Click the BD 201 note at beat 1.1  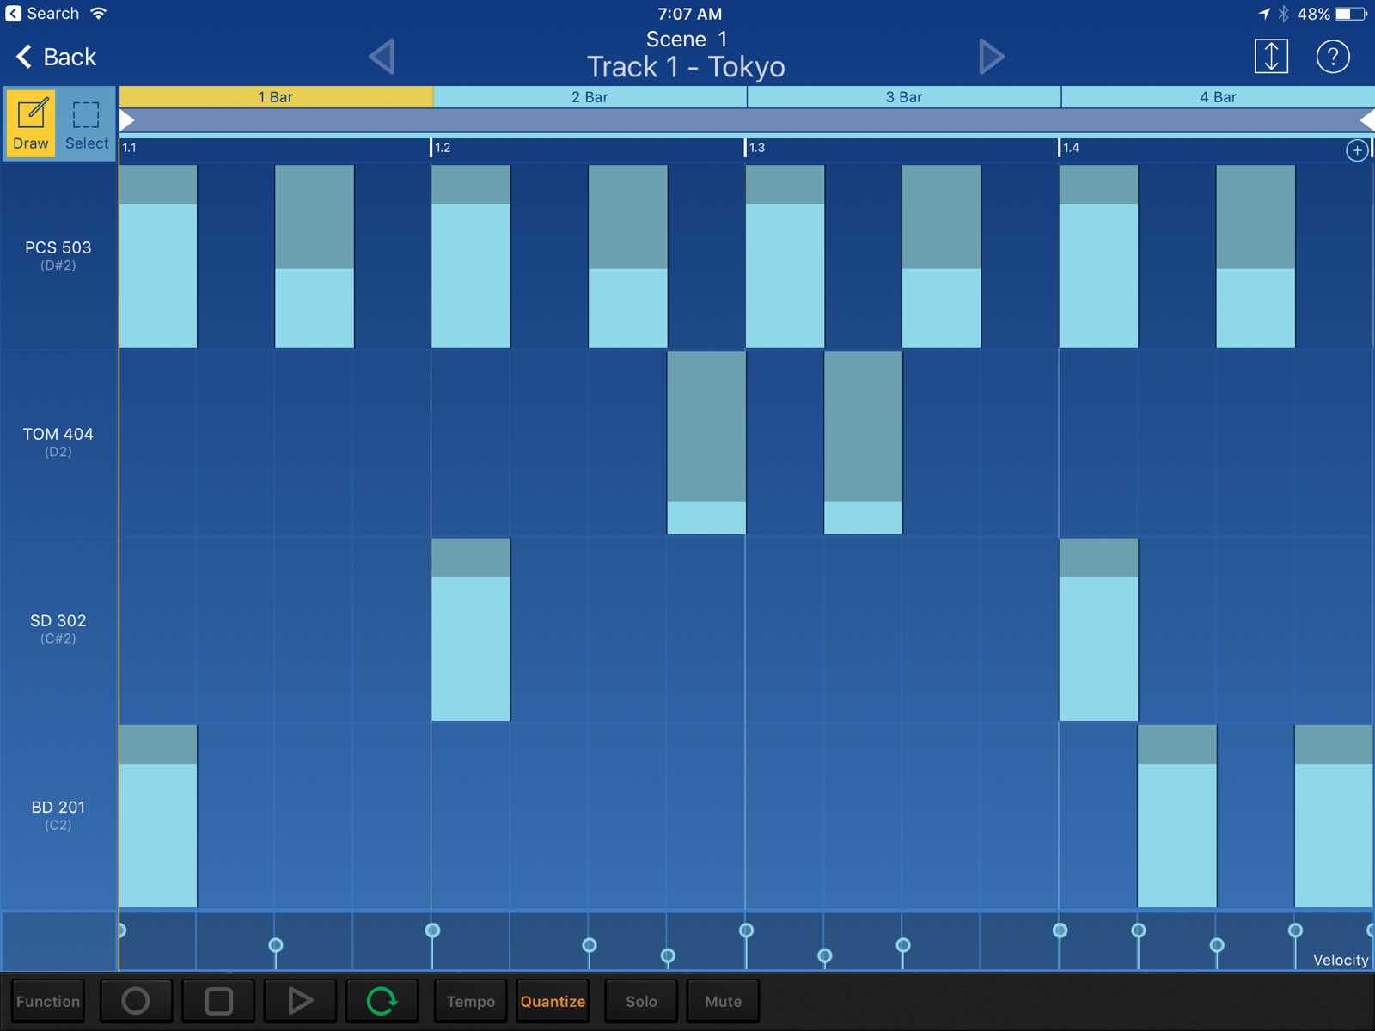[x=158, y=815]
